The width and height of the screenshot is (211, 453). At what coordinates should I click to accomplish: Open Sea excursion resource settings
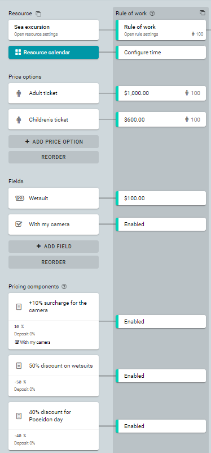[54, 30]
